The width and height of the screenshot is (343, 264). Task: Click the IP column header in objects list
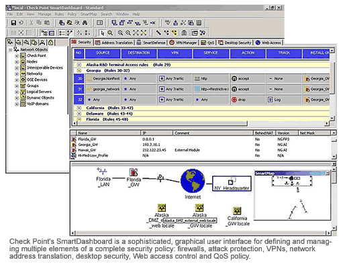tap(156, 133)
